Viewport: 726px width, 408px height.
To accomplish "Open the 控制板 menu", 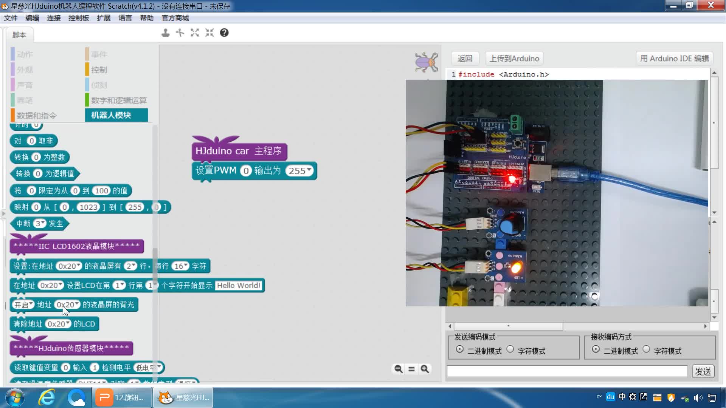I will pyautogui.click(x=79, y=18).
